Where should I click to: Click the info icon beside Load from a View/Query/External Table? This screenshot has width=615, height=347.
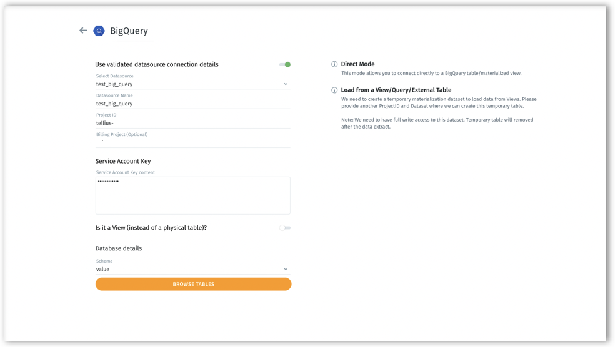click(x=334, y=90)
